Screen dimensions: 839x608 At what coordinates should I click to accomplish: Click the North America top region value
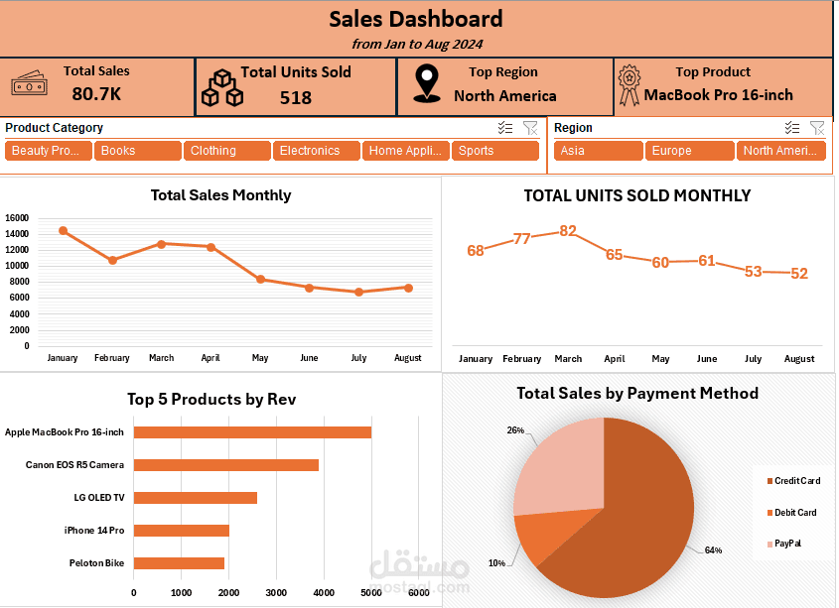(x=505, y=96)
